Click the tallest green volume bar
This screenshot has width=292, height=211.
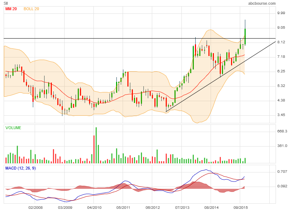click(x=96, y=145)
